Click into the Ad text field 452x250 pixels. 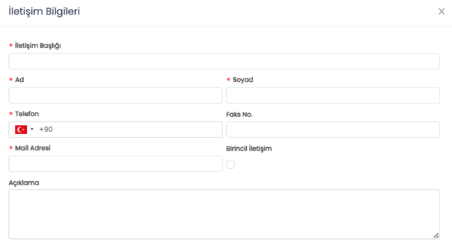115,95
